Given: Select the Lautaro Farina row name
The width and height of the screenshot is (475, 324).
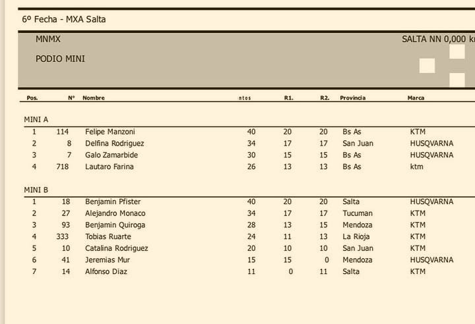Looking at the screenshot, I should click(109, 167).
